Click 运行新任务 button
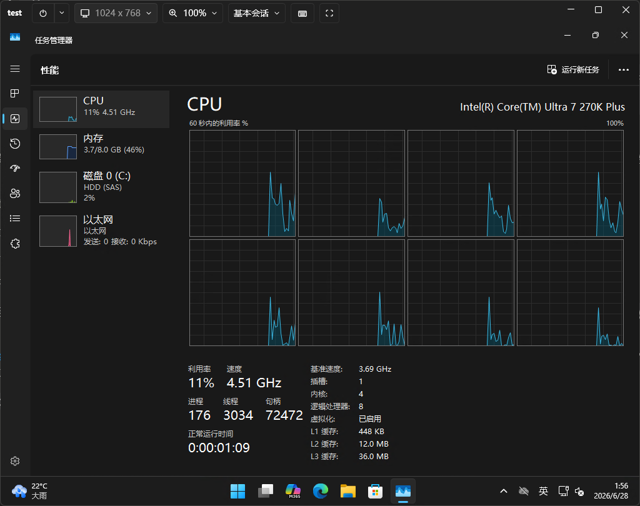Viewport: 640px width, 506px height. 573,70
